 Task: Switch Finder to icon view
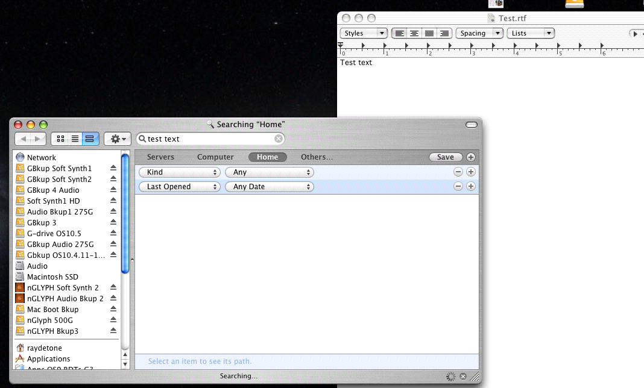[60, 139]
